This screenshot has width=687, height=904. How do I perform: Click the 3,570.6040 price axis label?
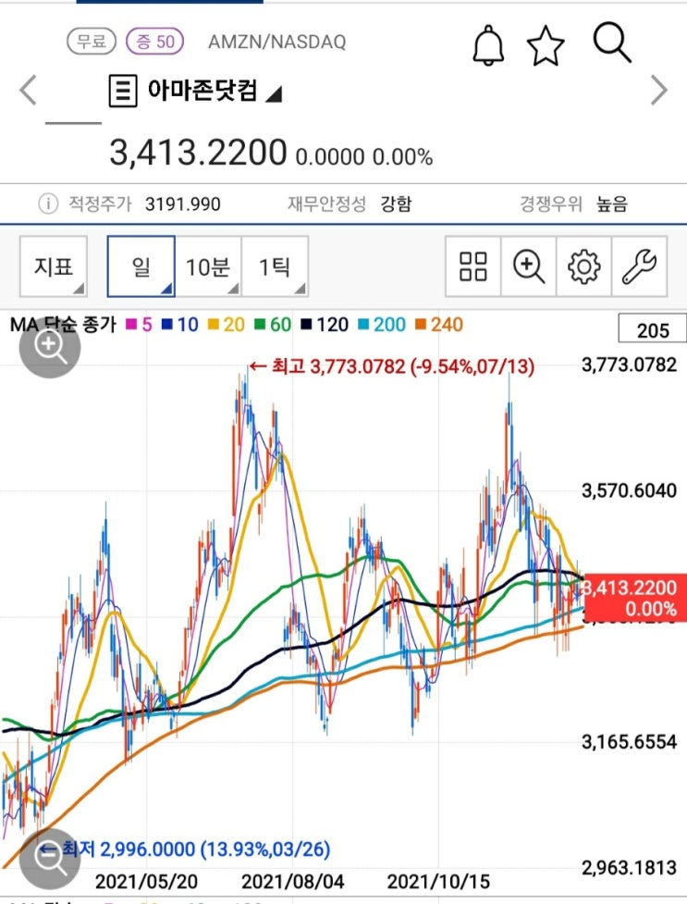tap(630, 490)
